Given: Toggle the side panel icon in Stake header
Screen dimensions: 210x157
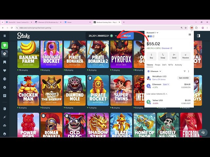Looking at the screenshot, I should click(x=199, y=36).
